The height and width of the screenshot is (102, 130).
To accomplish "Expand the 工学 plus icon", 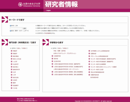I will coord(11,75).
